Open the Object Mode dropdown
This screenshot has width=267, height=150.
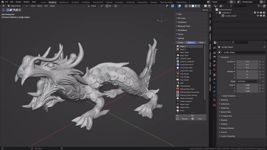coord(15,6)
